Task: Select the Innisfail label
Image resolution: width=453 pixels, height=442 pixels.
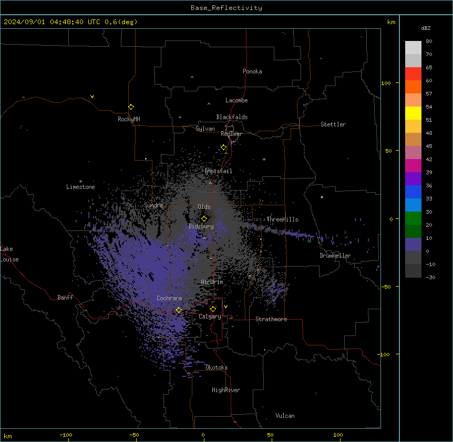Action: (x=218, y=171)
